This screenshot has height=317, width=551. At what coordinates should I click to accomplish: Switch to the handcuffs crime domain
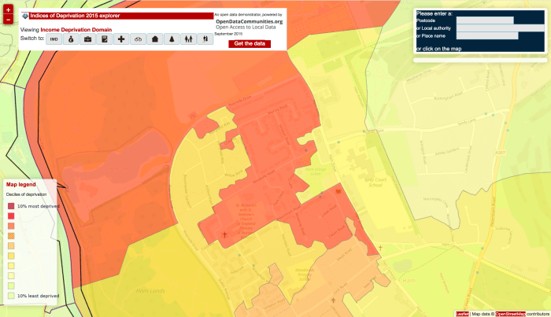coord(139,39)
